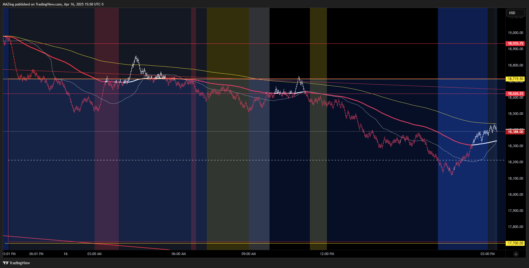Viewport: 529px width, 268px height.
Task: Select the yellow 17,700.00 price label
Action: (515, 243)
